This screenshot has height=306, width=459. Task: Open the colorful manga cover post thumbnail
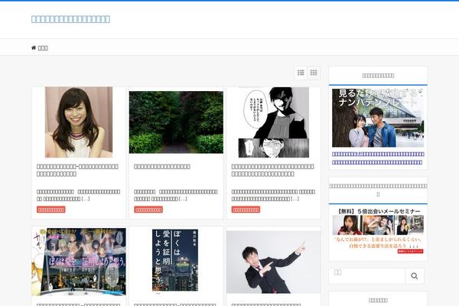point(79,262)
